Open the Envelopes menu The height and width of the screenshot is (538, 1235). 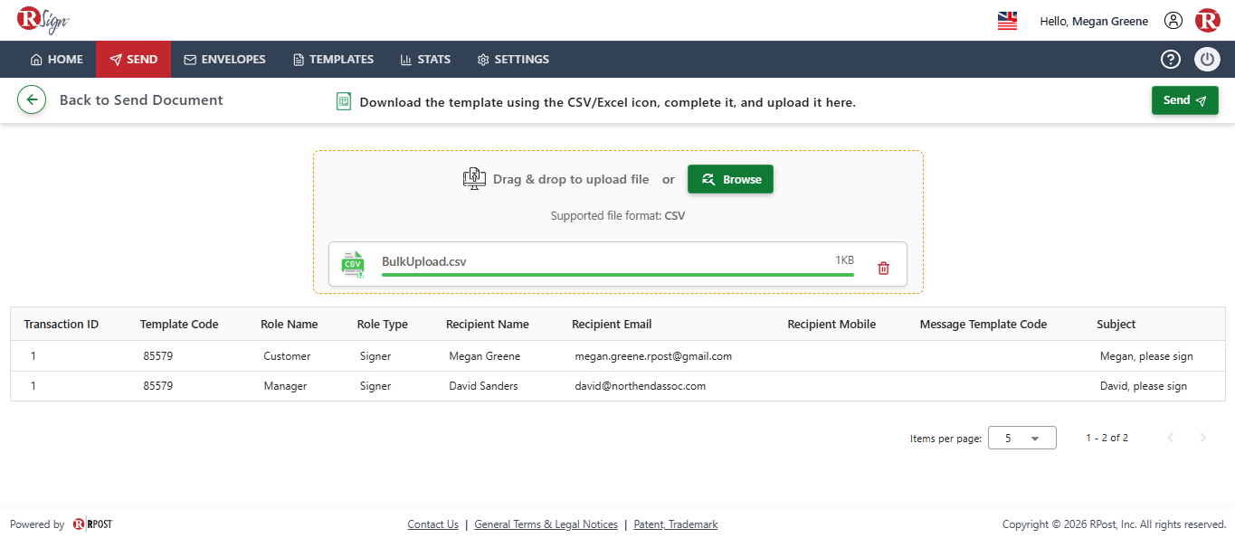coord(224,60)
